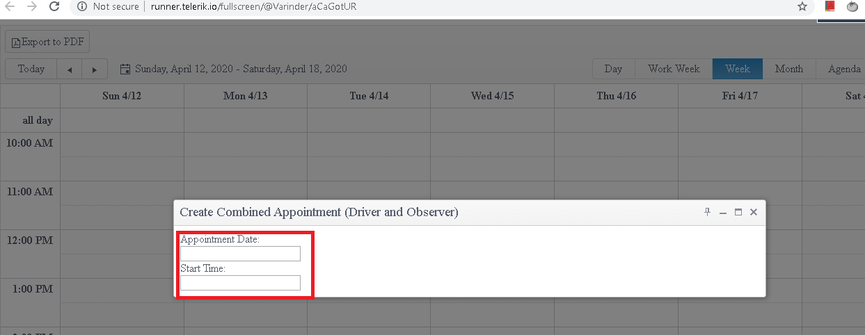Viewport: 865px width, 335px height.
Task: Switch to the Work Week view
Action: click(x=674, y=69)
